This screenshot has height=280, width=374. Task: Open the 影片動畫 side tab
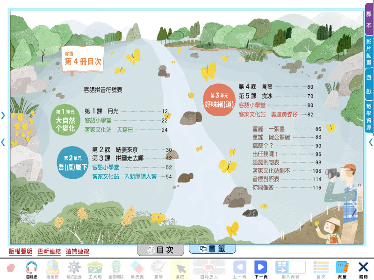point(369,51)
